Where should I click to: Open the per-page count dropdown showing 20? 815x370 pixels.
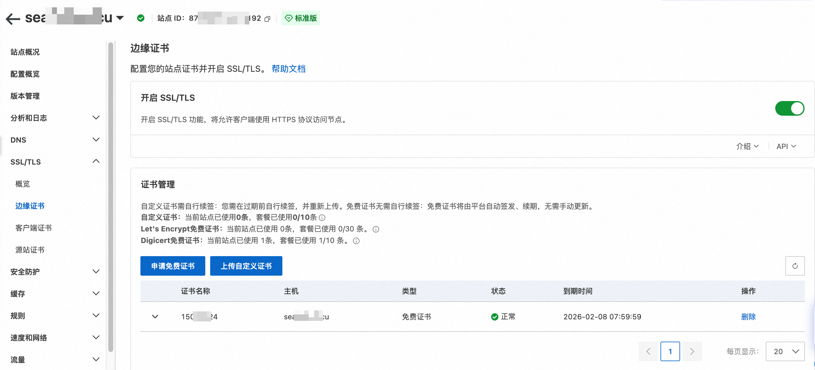[x=785, y=351]
